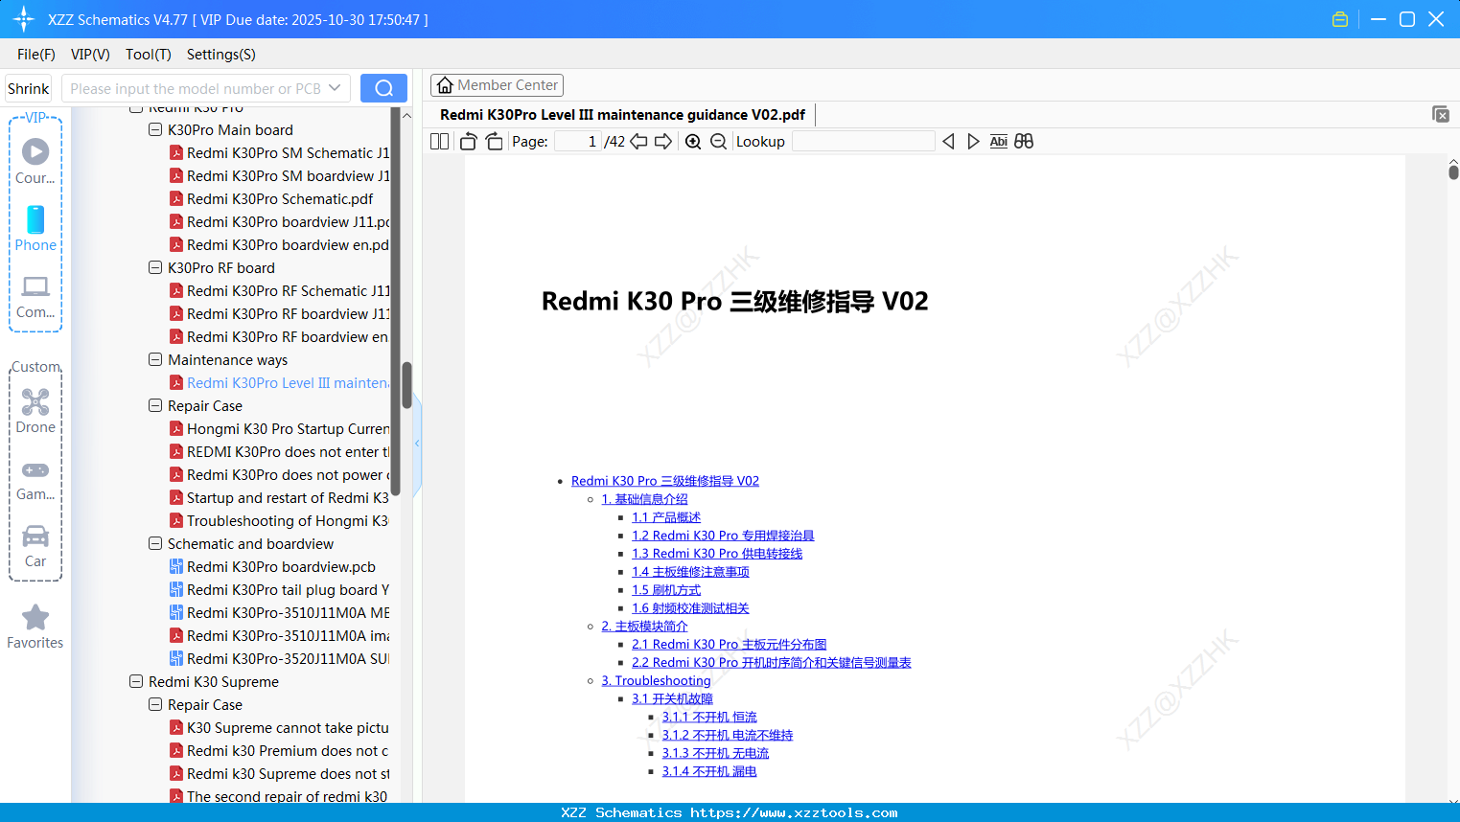Type in the Lookup search field
The height and width of the screenshot is (822, 1460).
click(861, 141)
